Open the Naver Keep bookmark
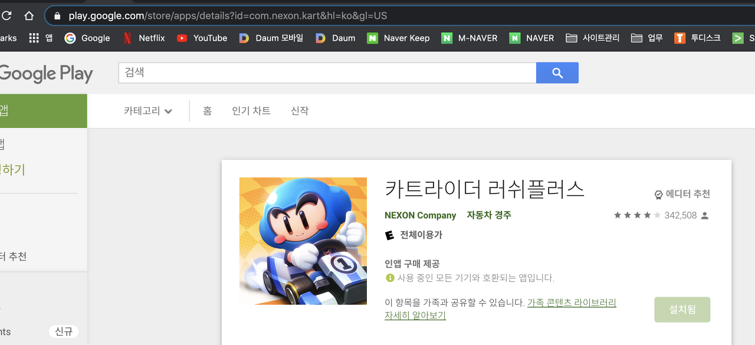755x345 pixels. click(398, 38)
